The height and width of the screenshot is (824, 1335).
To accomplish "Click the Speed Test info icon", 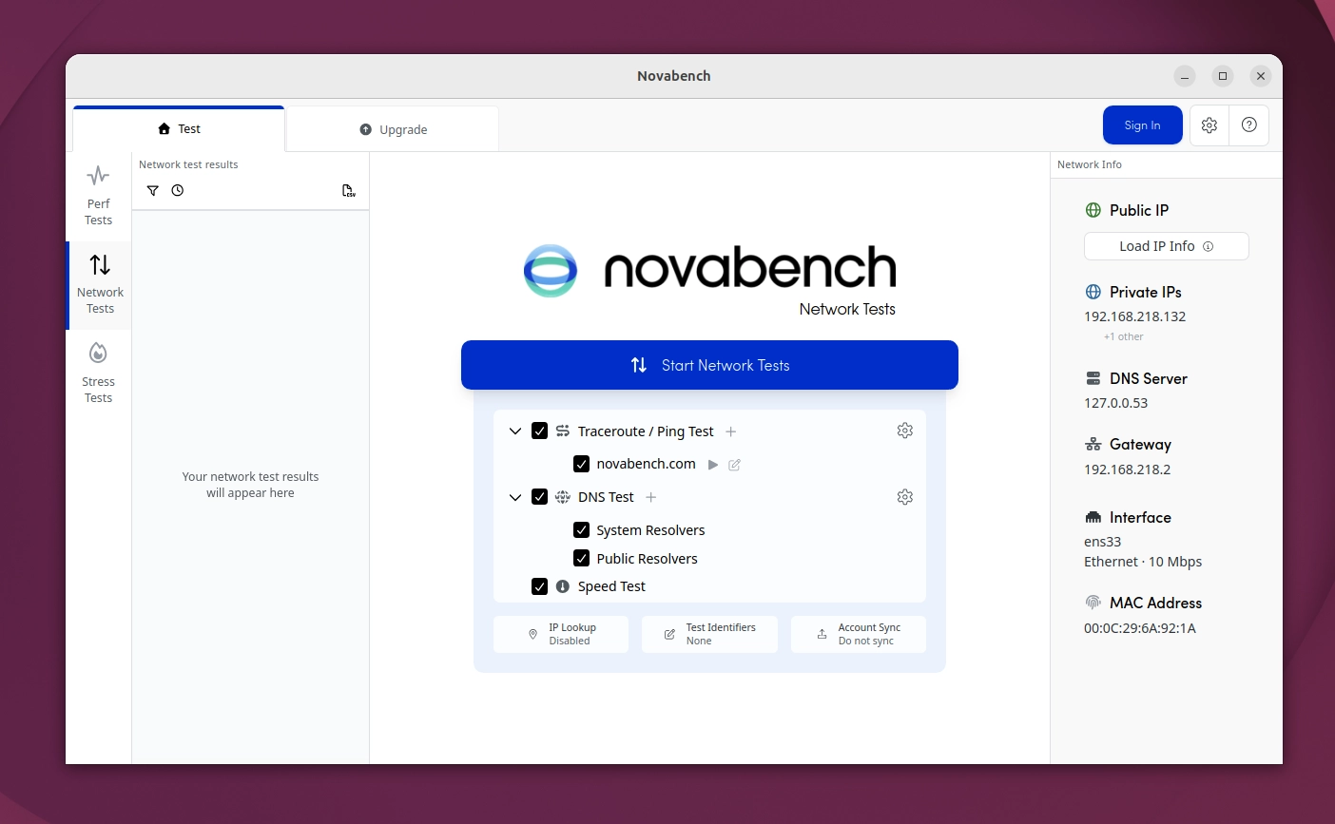I will click(x=563, y=586).
